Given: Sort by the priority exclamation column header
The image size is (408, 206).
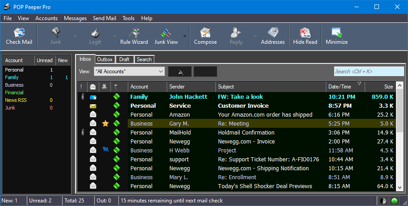Looking at the screenshot, I should coord(81,87).
